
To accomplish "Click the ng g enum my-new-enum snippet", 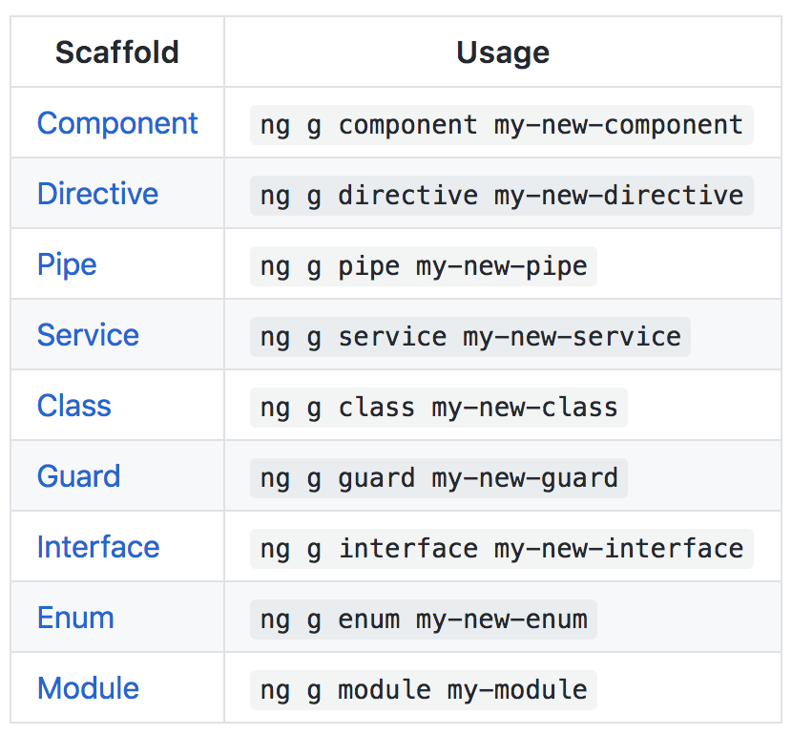I will pos(424,619).
